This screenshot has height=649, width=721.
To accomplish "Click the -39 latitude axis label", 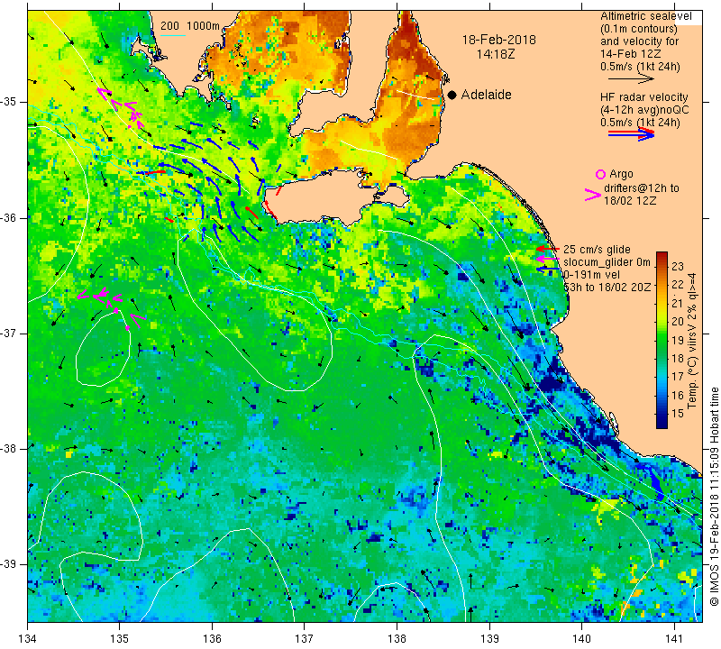I will point(9,564).
